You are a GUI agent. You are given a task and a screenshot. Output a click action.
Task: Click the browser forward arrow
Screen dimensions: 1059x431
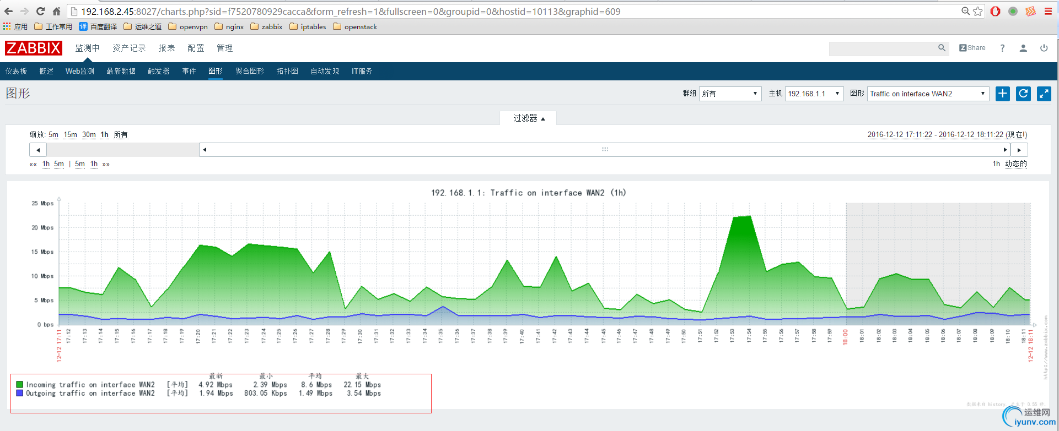tap(24, 11)
